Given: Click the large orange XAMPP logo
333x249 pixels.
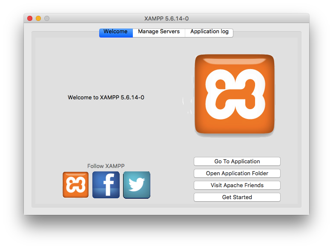Looking at the screenshot, I should click(235, 94).
